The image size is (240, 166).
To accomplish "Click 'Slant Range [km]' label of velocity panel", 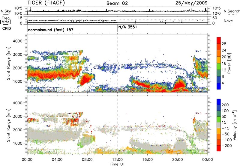I will [x=8, y=125].
